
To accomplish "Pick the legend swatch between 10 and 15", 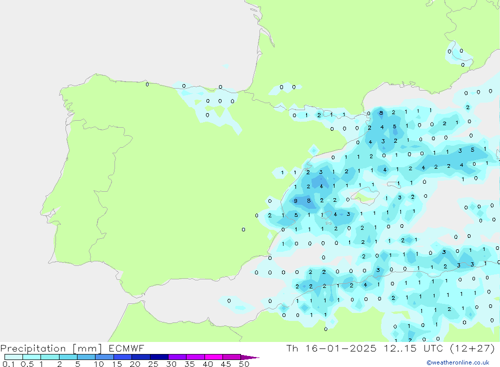I will pos(104,357).
